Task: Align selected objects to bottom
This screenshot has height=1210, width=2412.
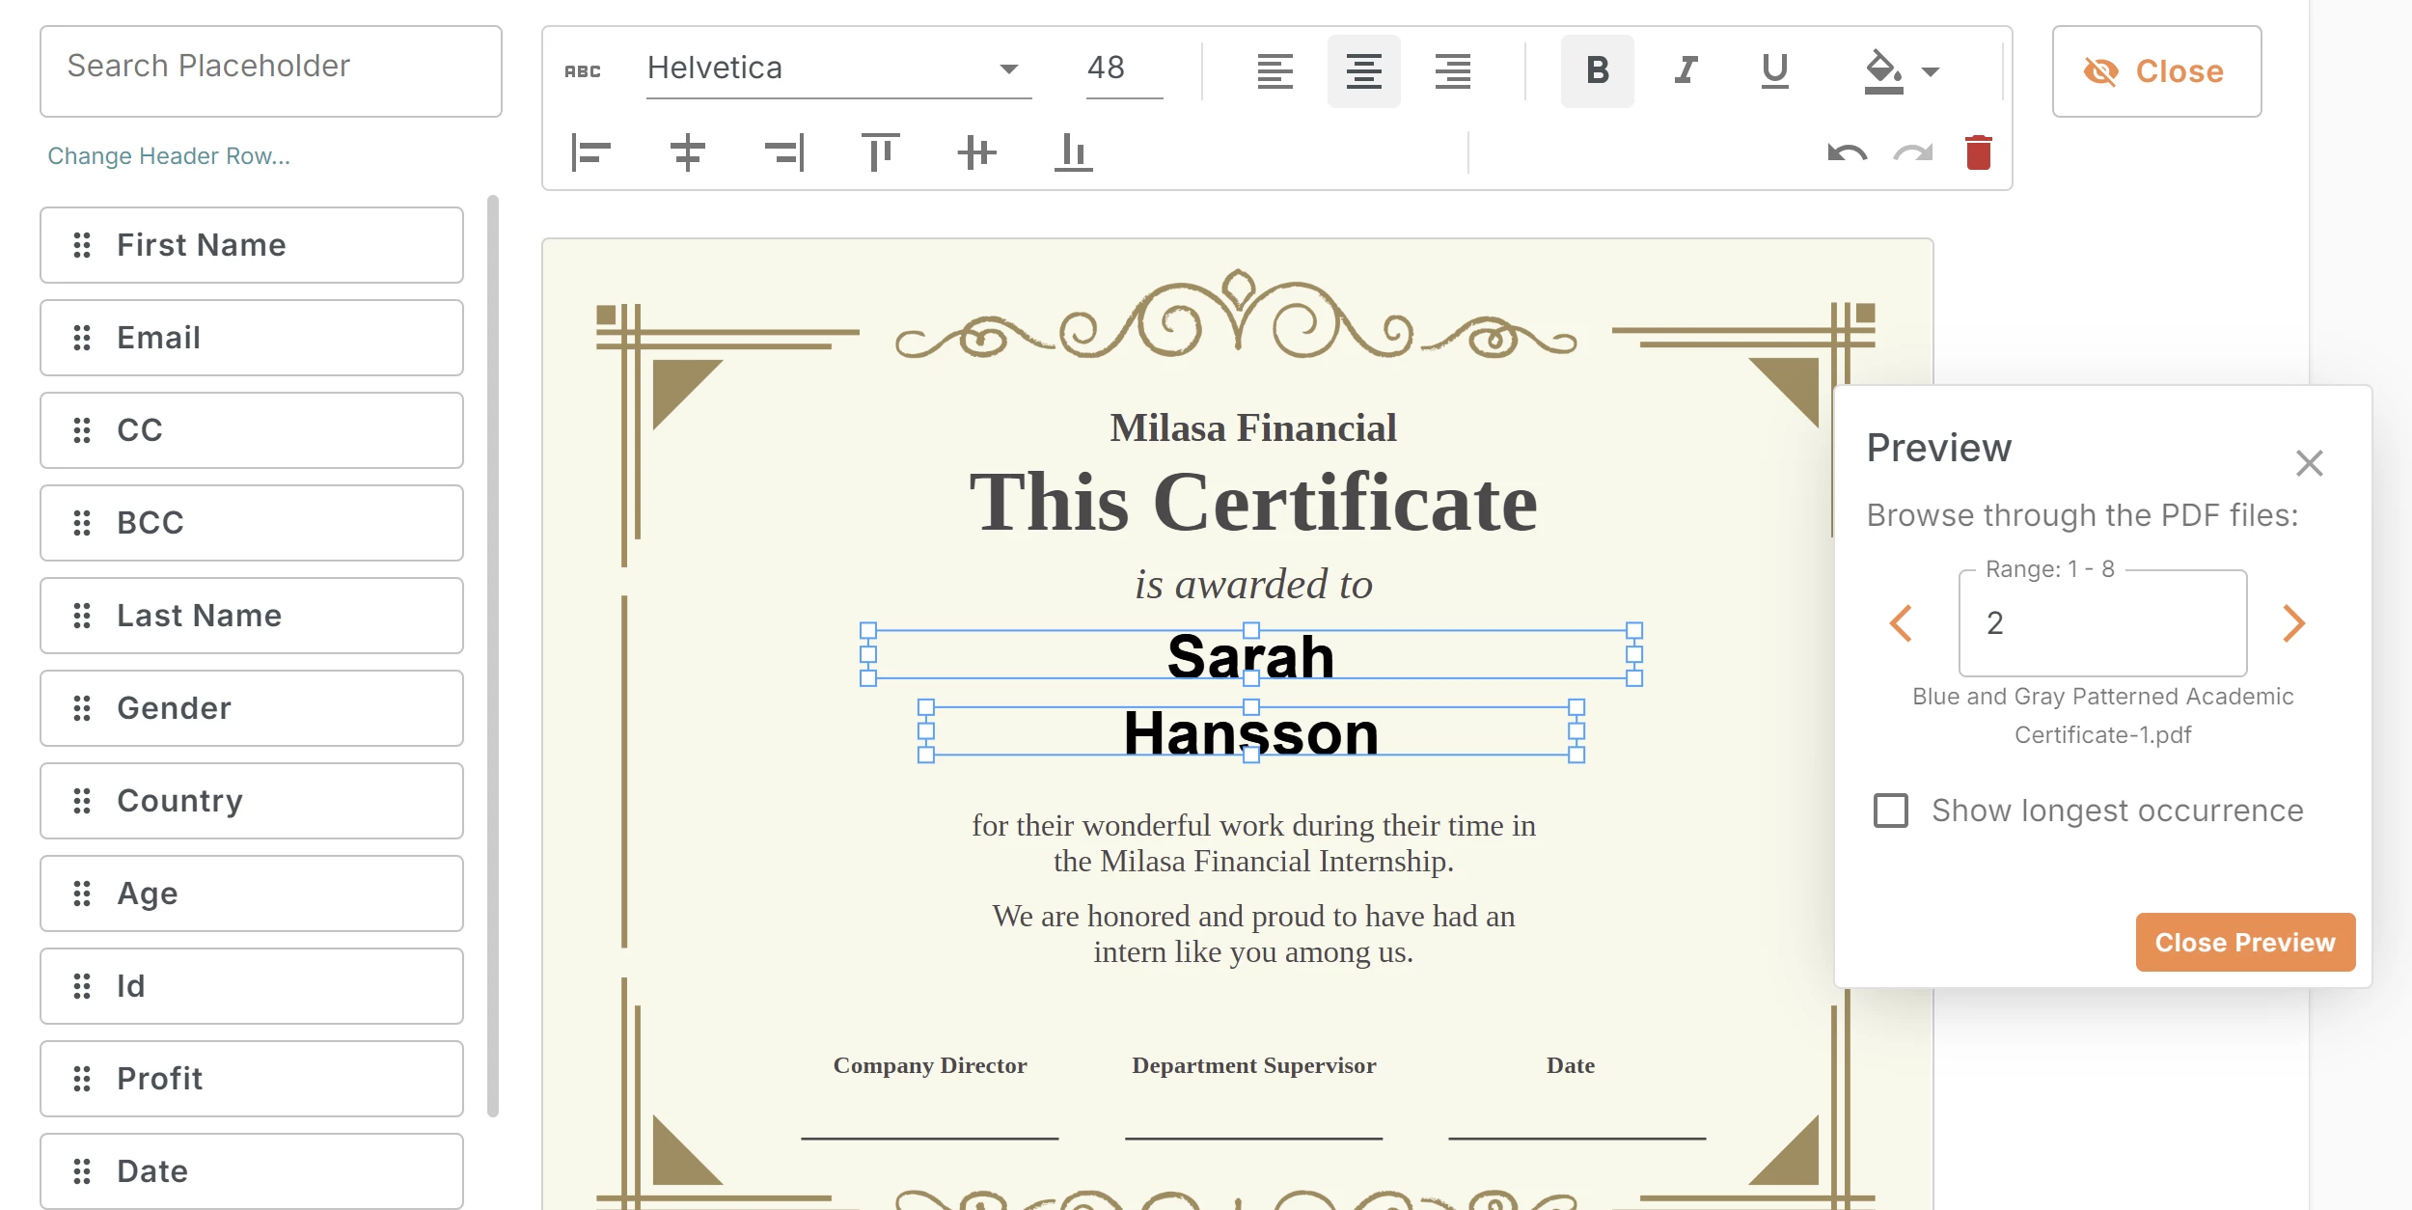Action: 1073,152
